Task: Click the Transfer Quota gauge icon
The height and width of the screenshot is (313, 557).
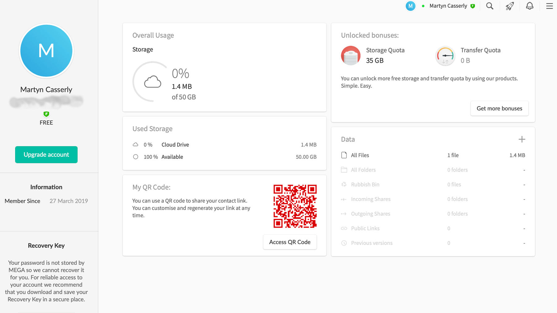Action: pos(445,56)
